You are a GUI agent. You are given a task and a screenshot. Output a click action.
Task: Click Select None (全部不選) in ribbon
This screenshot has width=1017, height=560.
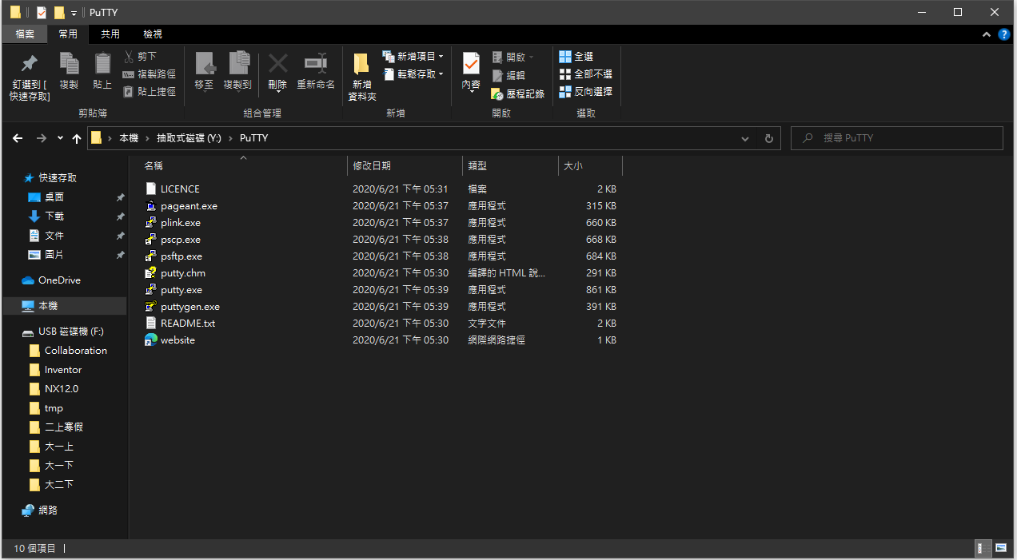click(585, 74)
